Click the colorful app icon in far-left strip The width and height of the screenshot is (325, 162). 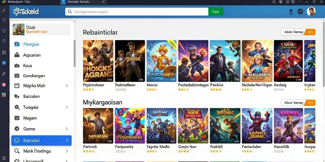[x=4, y=95]
